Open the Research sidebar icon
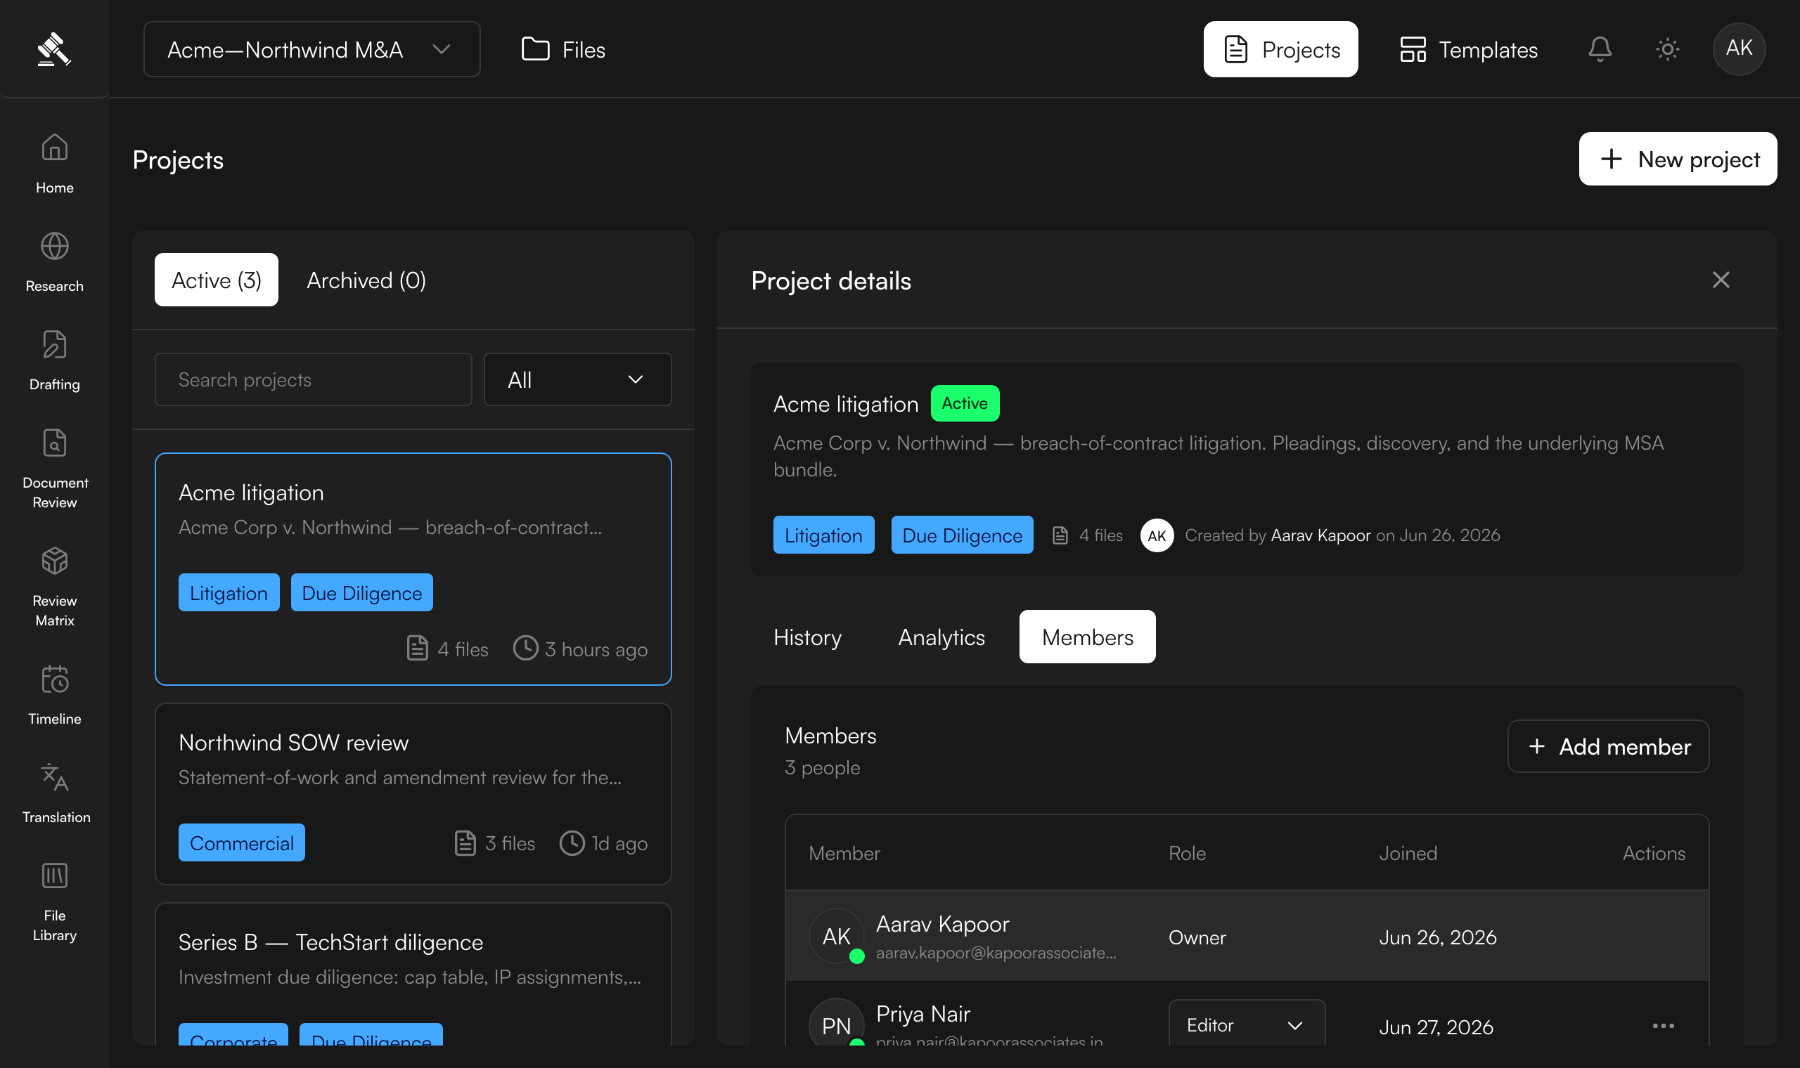 click(x=55, y=246)
